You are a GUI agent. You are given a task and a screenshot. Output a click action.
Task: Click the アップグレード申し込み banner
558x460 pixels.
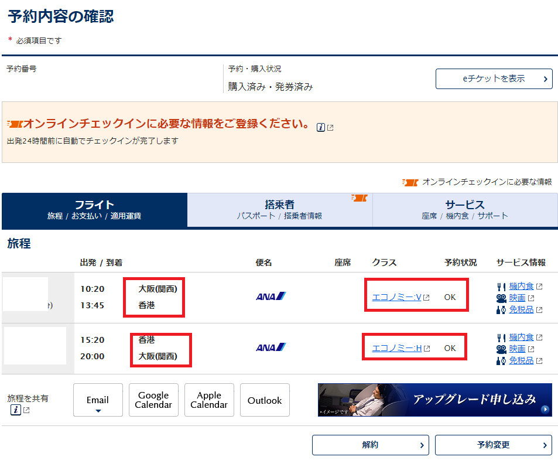434,400
